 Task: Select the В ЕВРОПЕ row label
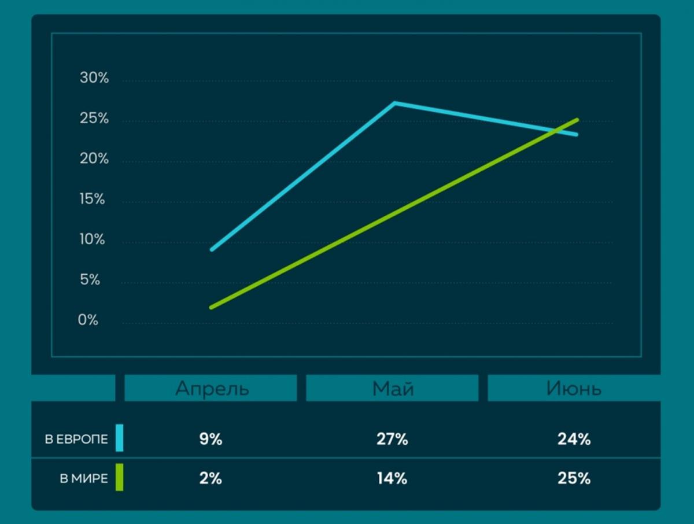click(x=76, y=439)
